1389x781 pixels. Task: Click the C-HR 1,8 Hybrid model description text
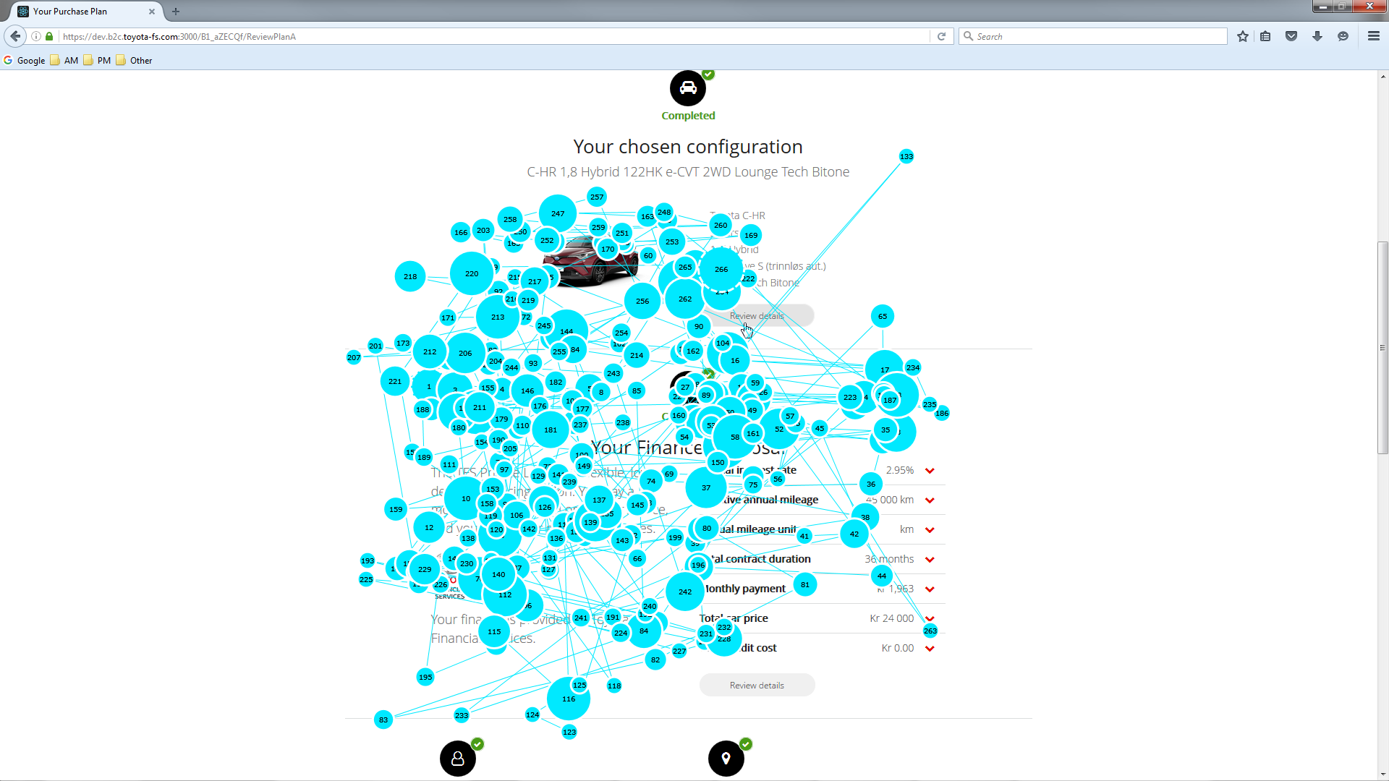[688, 172]
